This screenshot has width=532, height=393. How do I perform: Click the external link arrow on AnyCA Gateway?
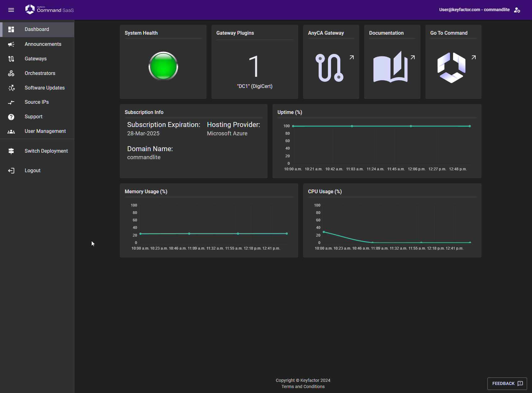[351, 58]
